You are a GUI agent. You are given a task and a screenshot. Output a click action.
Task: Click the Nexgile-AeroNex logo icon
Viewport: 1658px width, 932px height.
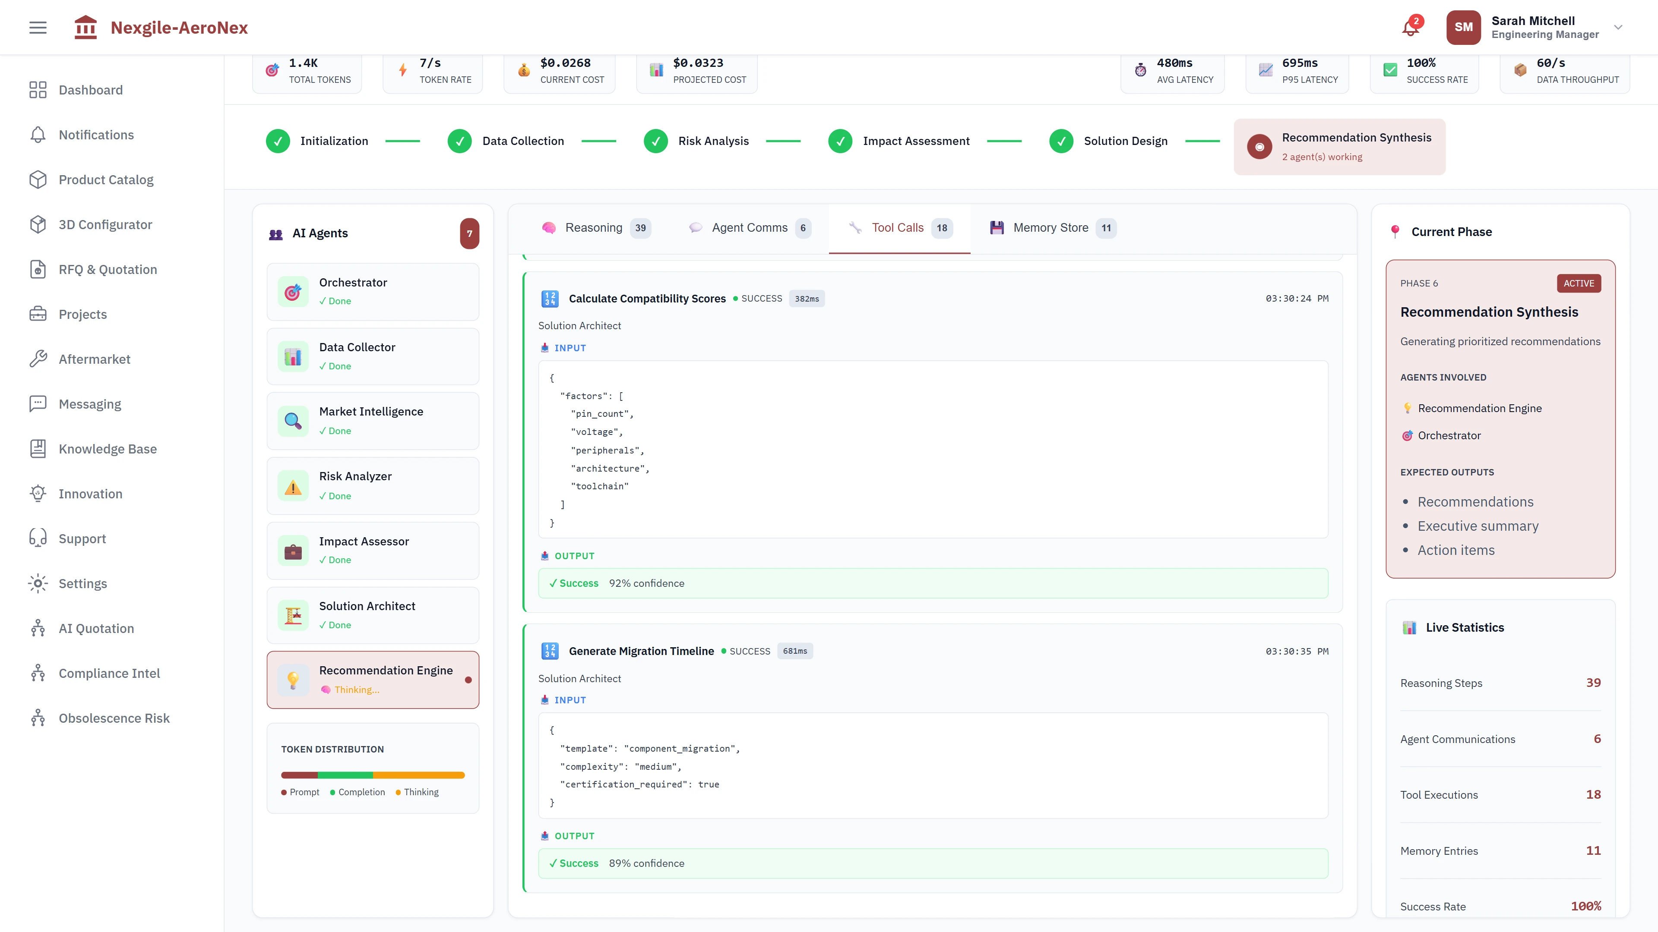(x=85, y=27)
